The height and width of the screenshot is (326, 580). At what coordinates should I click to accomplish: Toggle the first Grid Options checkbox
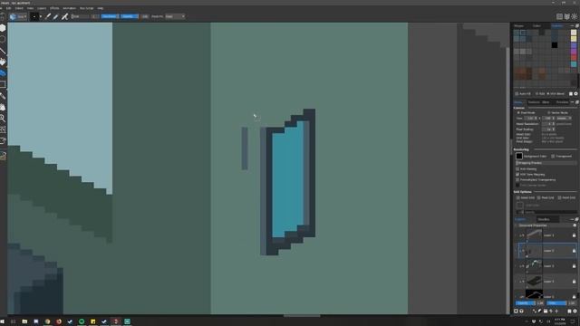518,197
